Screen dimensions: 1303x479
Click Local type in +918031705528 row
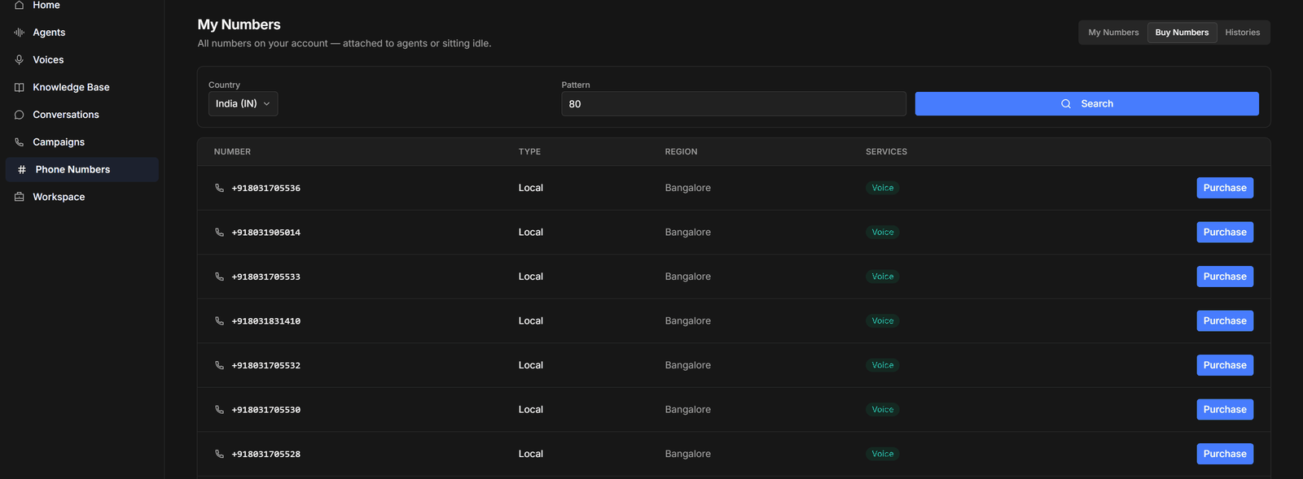(x=531, y=454)
